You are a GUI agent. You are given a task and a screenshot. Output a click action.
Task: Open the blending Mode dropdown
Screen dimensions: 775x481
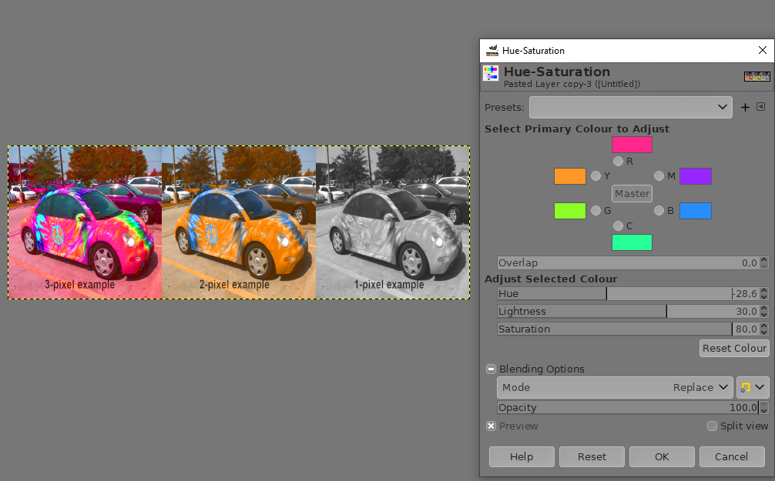coord(615,387)
